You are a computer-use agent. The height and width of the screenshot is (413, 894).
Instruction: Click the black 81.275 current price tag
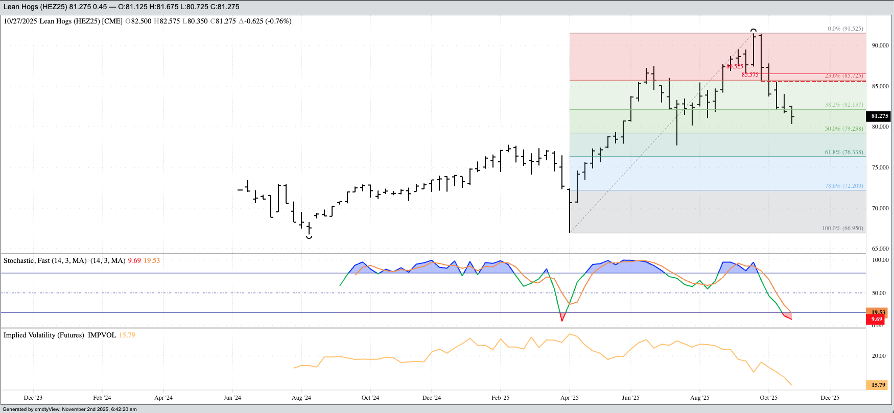(x=879, y=116)
